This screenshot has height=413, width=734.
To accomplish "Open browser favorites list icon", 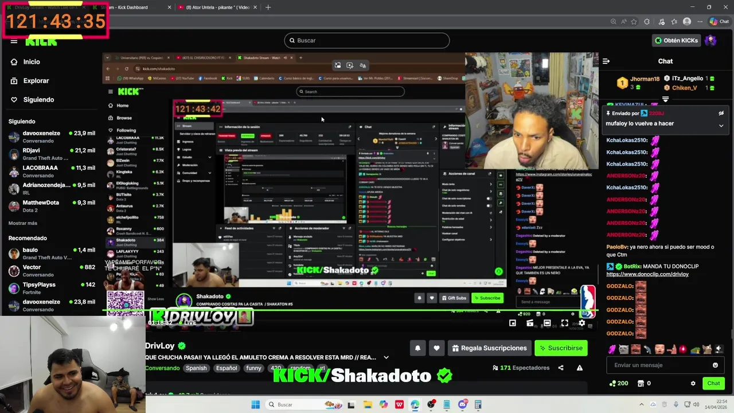I will pyautogui.click(x=674, y=22).
